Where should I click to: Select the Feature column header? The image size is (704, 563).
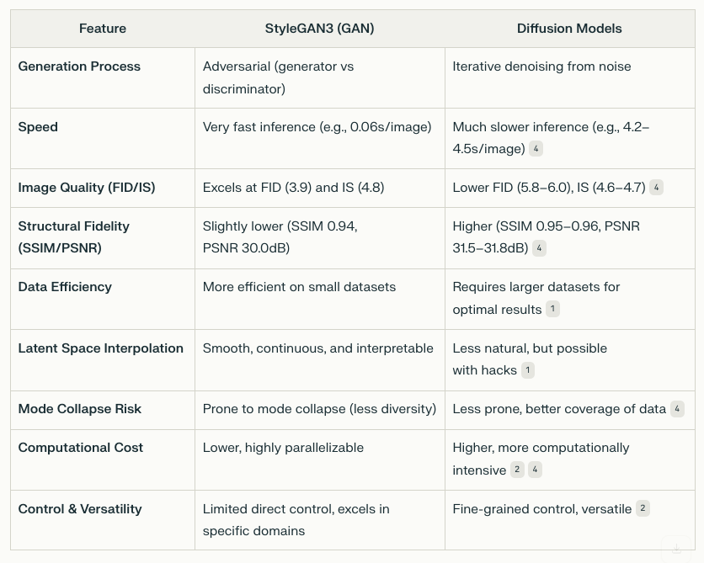[x=103, y=29]
